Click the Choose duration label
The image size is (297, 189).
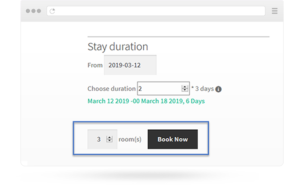pos(111,89)
